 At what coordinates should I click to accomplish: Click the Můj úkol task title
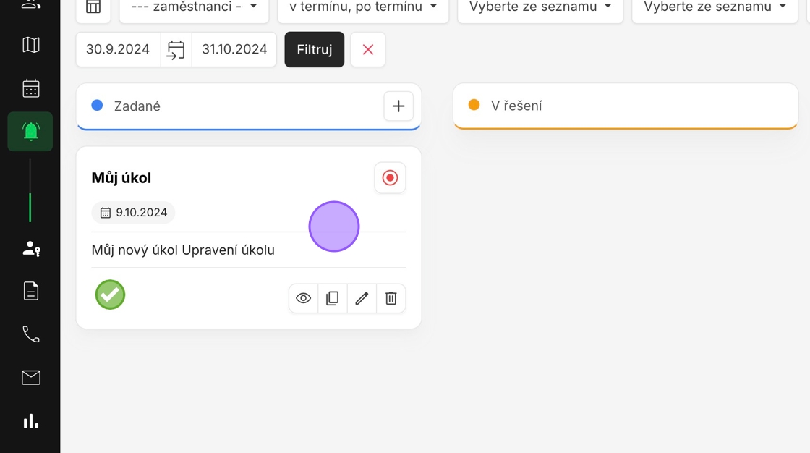pos(121,178)
